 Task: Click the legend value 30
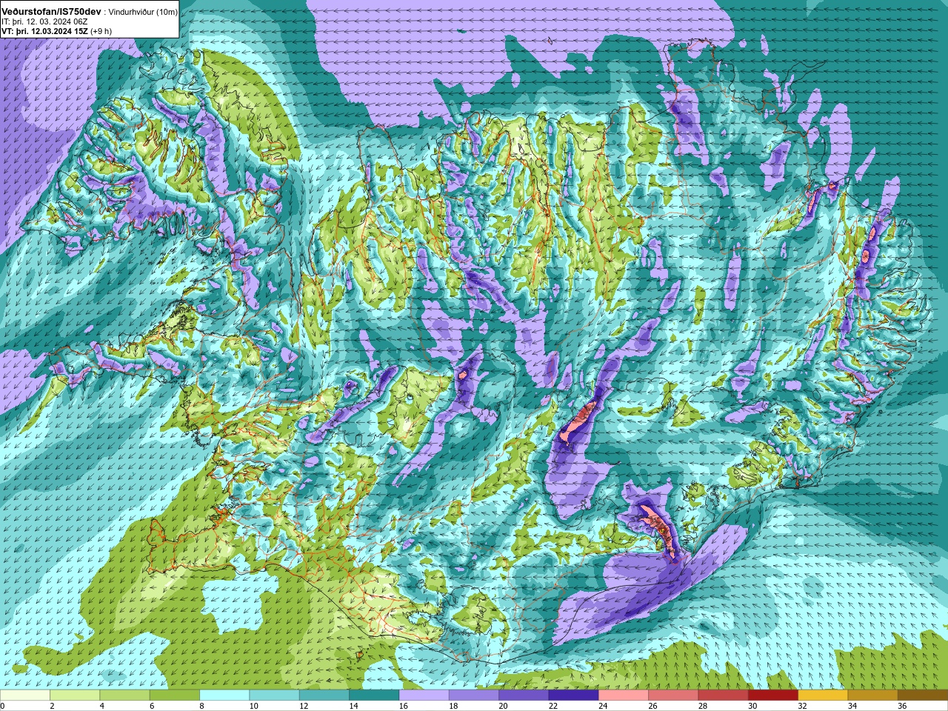(x=753, y=707)
